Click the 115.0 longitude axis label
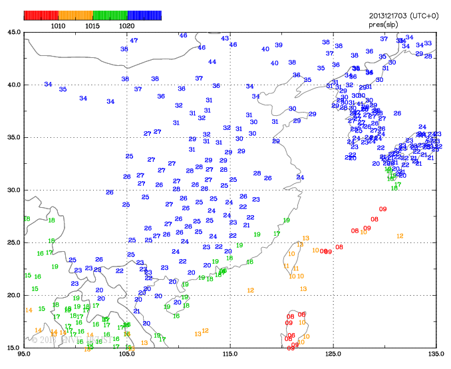This screenshot has height=369, width=451. pyautogui.click(x=230, y=354)
